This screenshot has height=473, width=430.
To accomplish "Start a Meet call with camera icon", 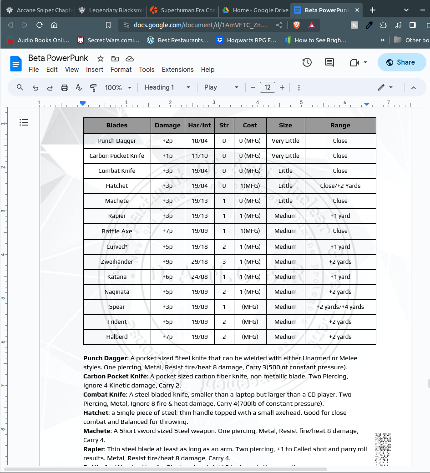I will [x=354, y=62].
